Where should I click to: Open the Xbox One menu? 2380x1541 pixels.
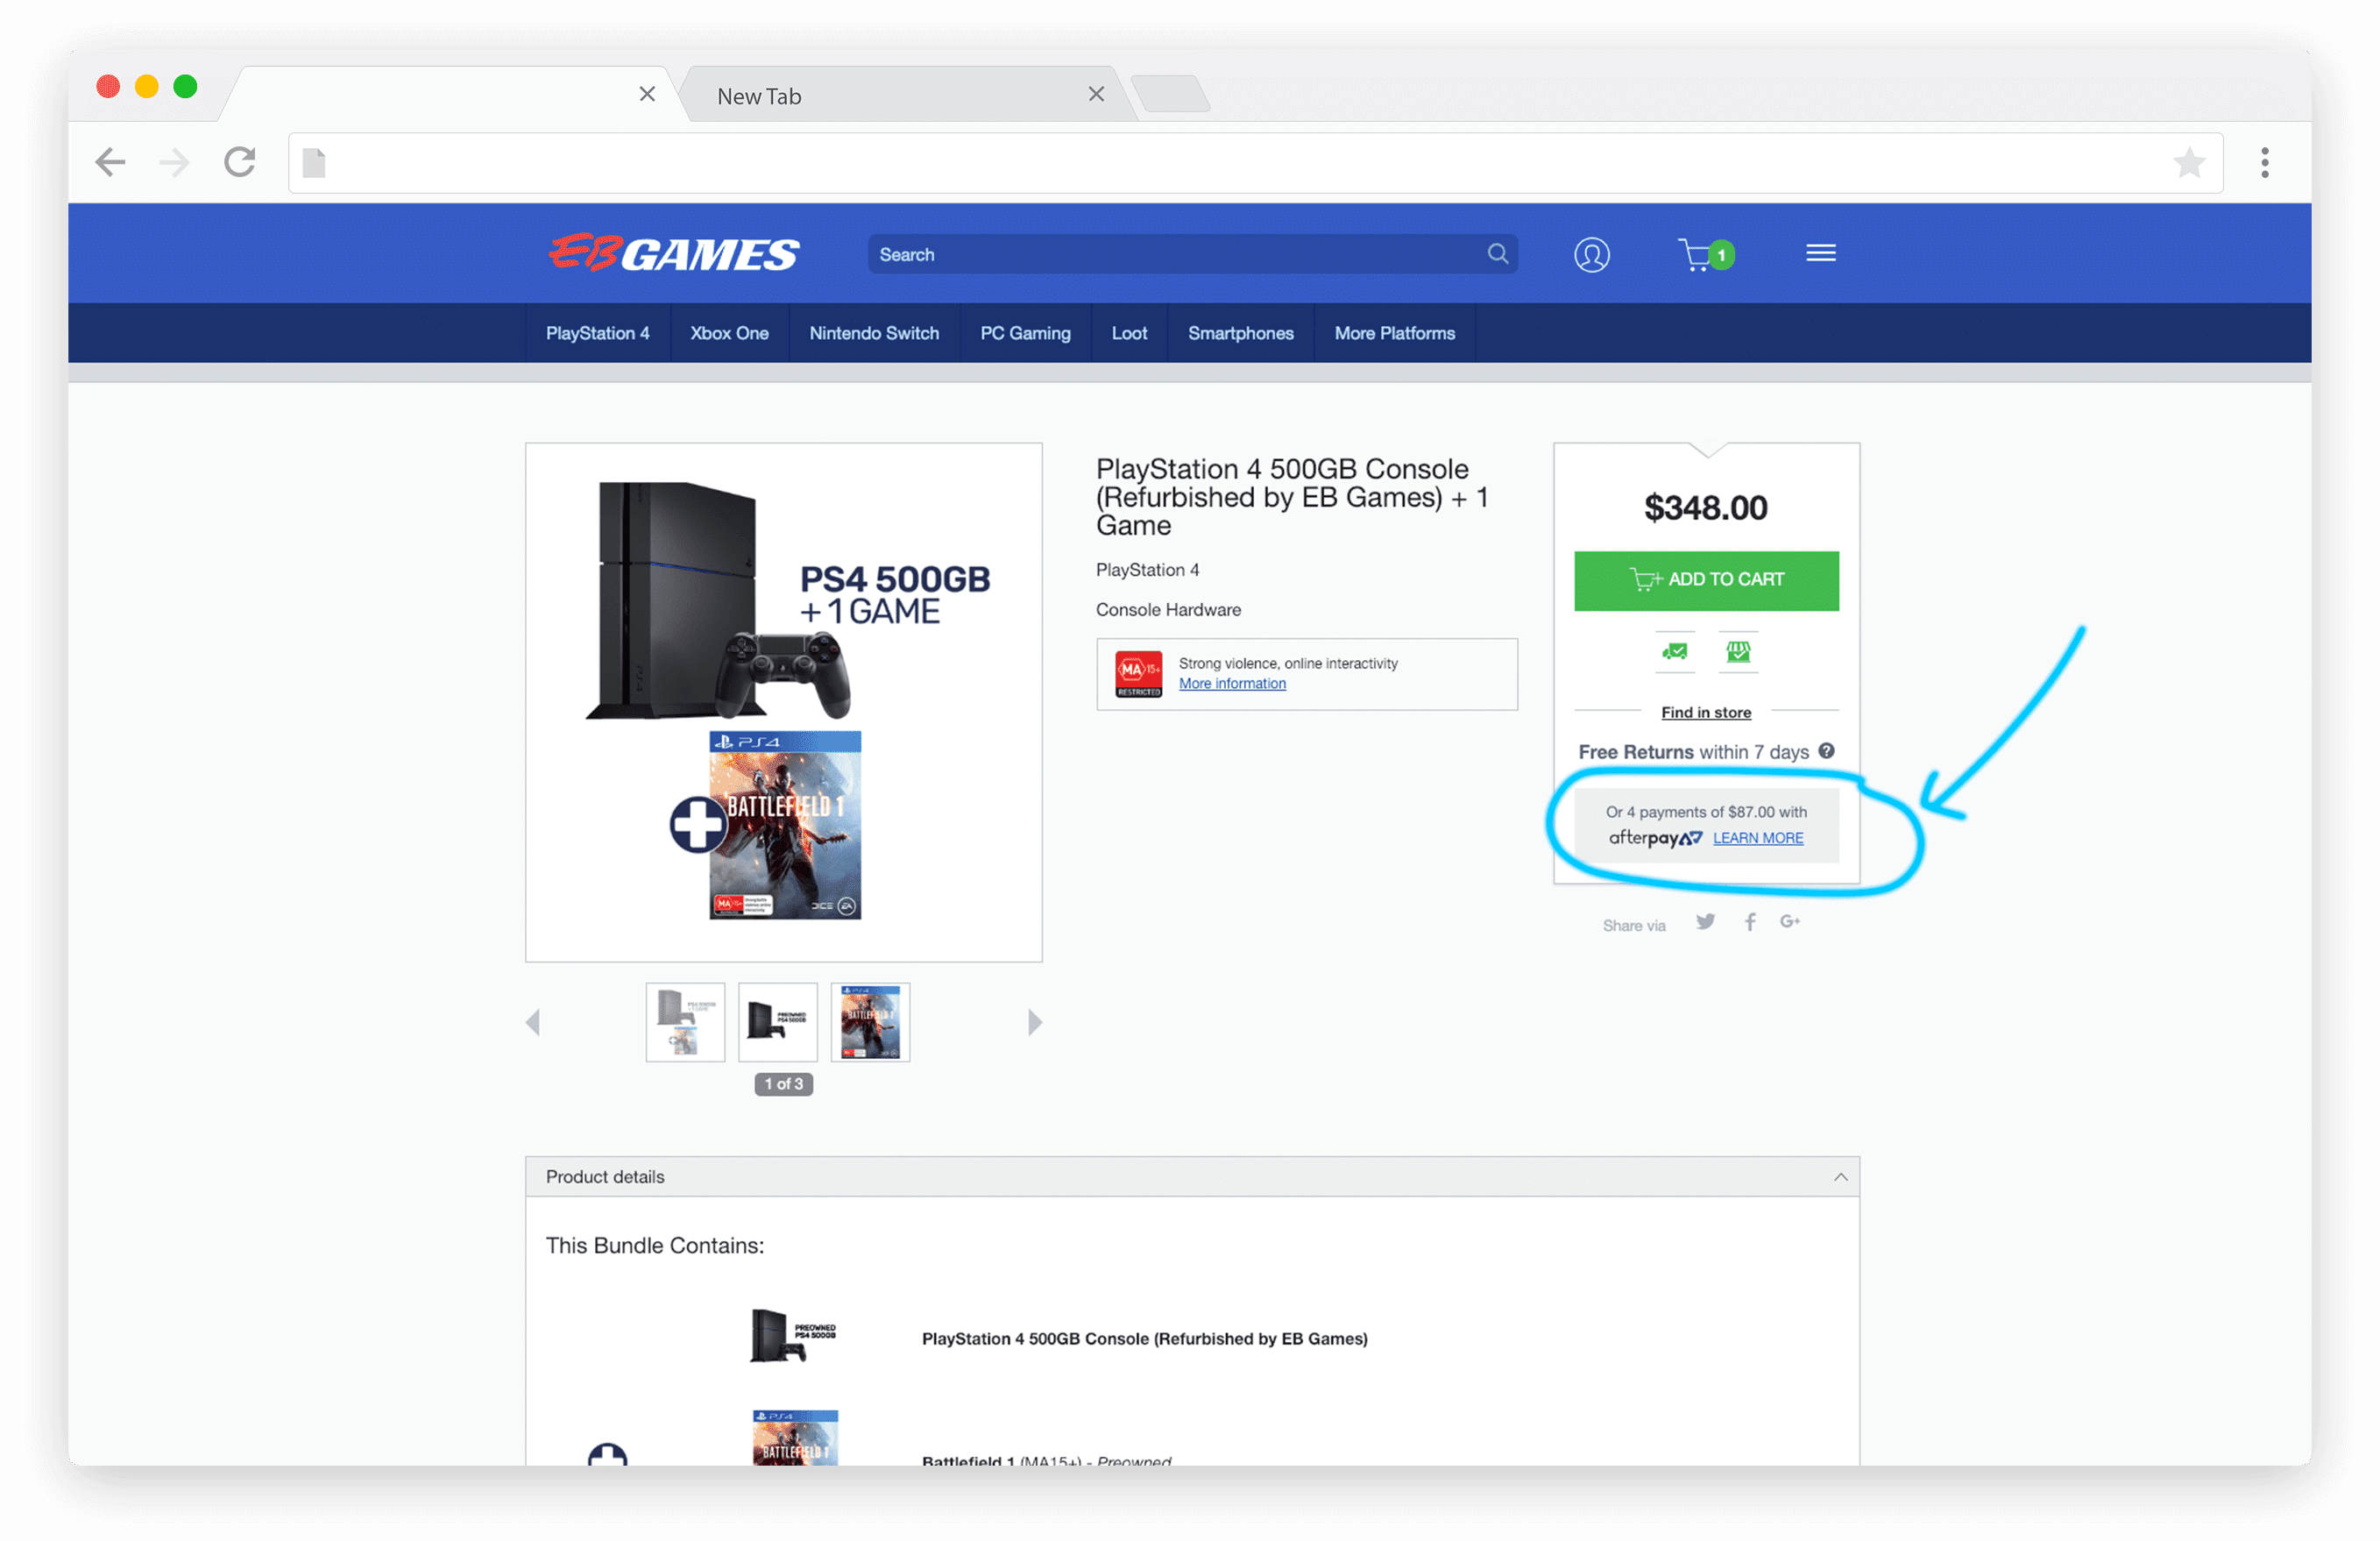(729, 333)
